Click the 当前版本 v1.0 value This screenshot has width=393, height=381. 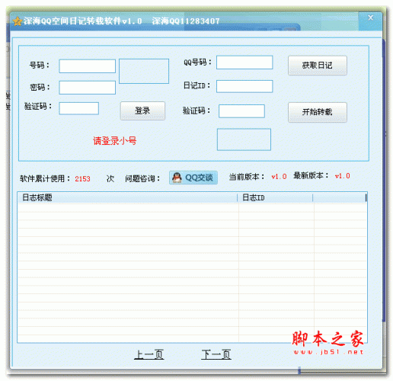click(x=279, y=177)
